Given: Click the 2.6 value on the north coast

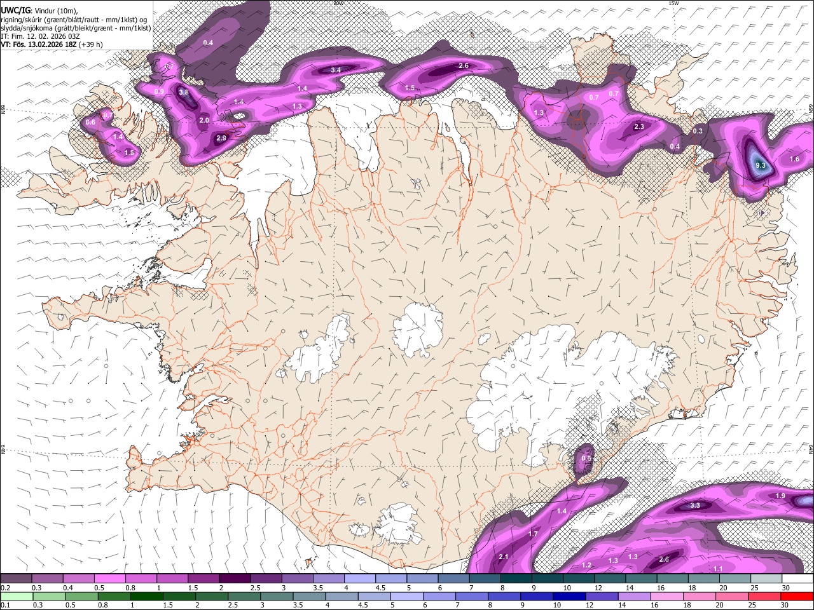Looking at the screenshot, I should (464, 66).
